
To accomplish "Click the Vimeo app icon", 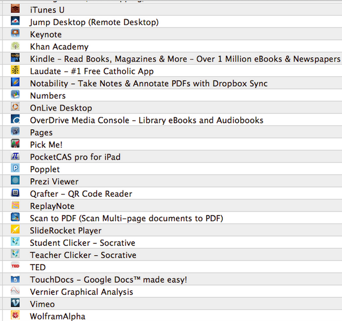I will [15, 303].
